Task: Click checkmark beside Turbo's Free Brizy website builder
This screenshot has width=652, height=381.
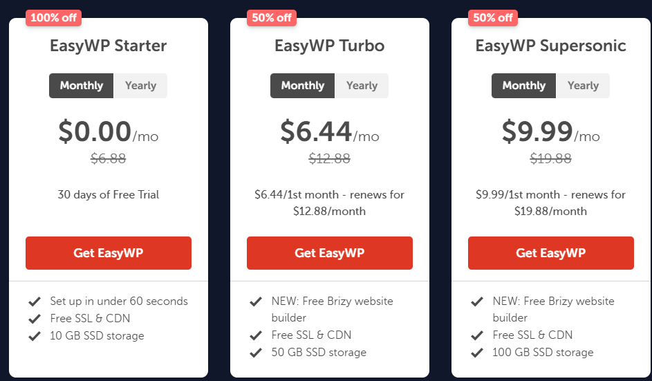Action: [x=255, y=301]
